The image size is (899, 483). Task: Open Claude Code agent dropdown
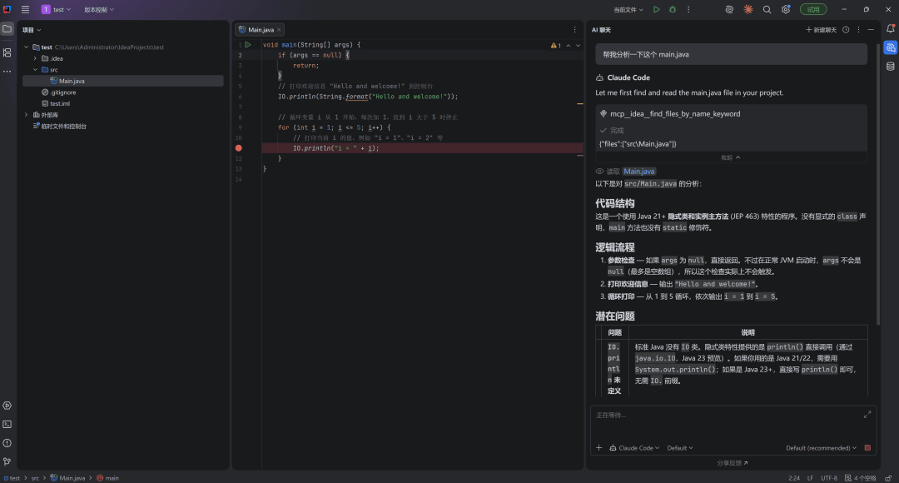pyautogui.click(x=634, y=448)
